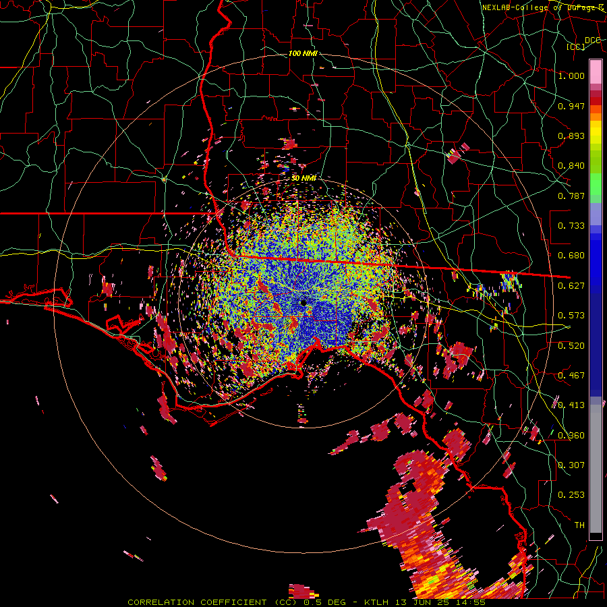Image resolution: width=607 pixels, height=607 pixels.
Task: Click the KTLH station ID in caption
Action: 377,602
